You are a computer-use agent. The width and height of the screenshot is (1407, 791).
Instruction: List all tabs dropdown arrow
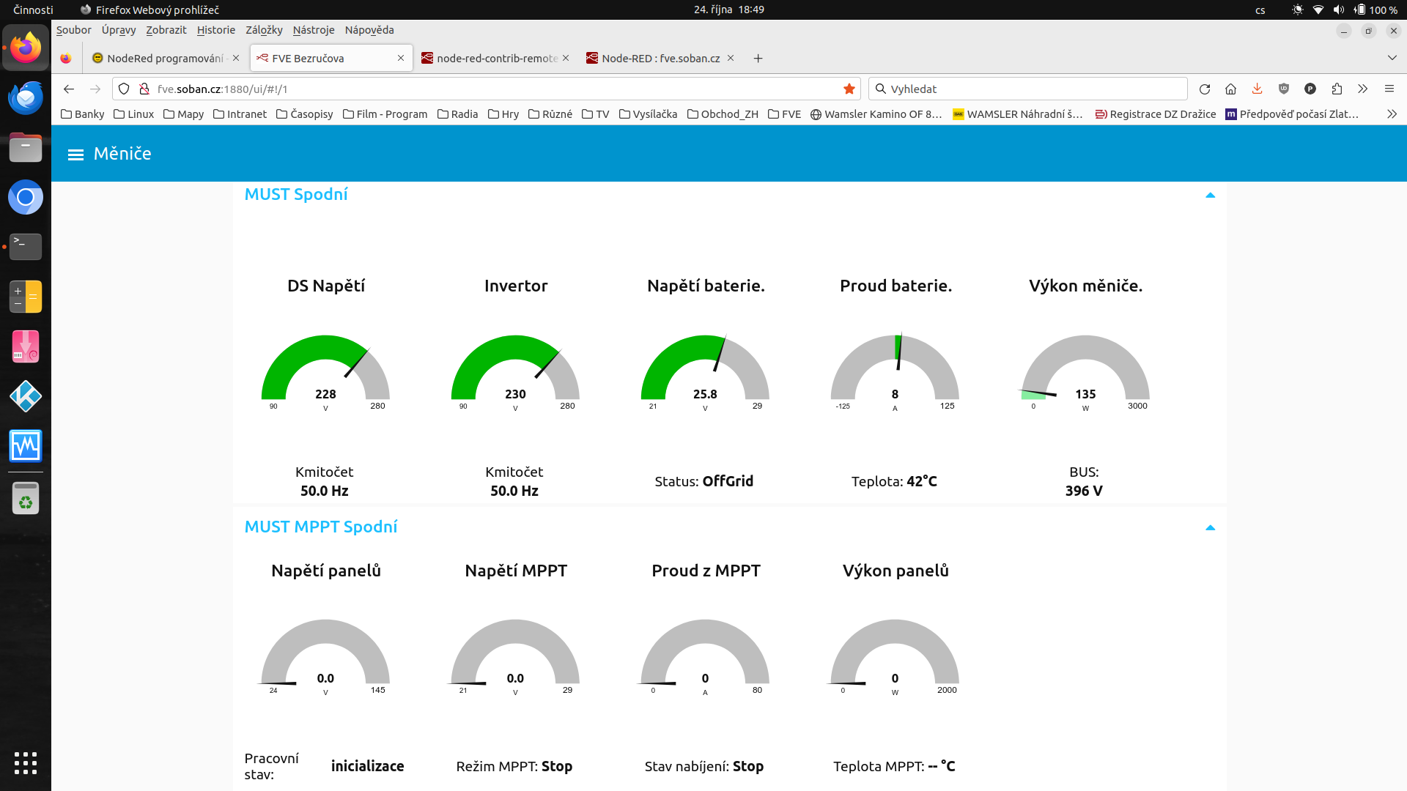[x=1392, y=58]
